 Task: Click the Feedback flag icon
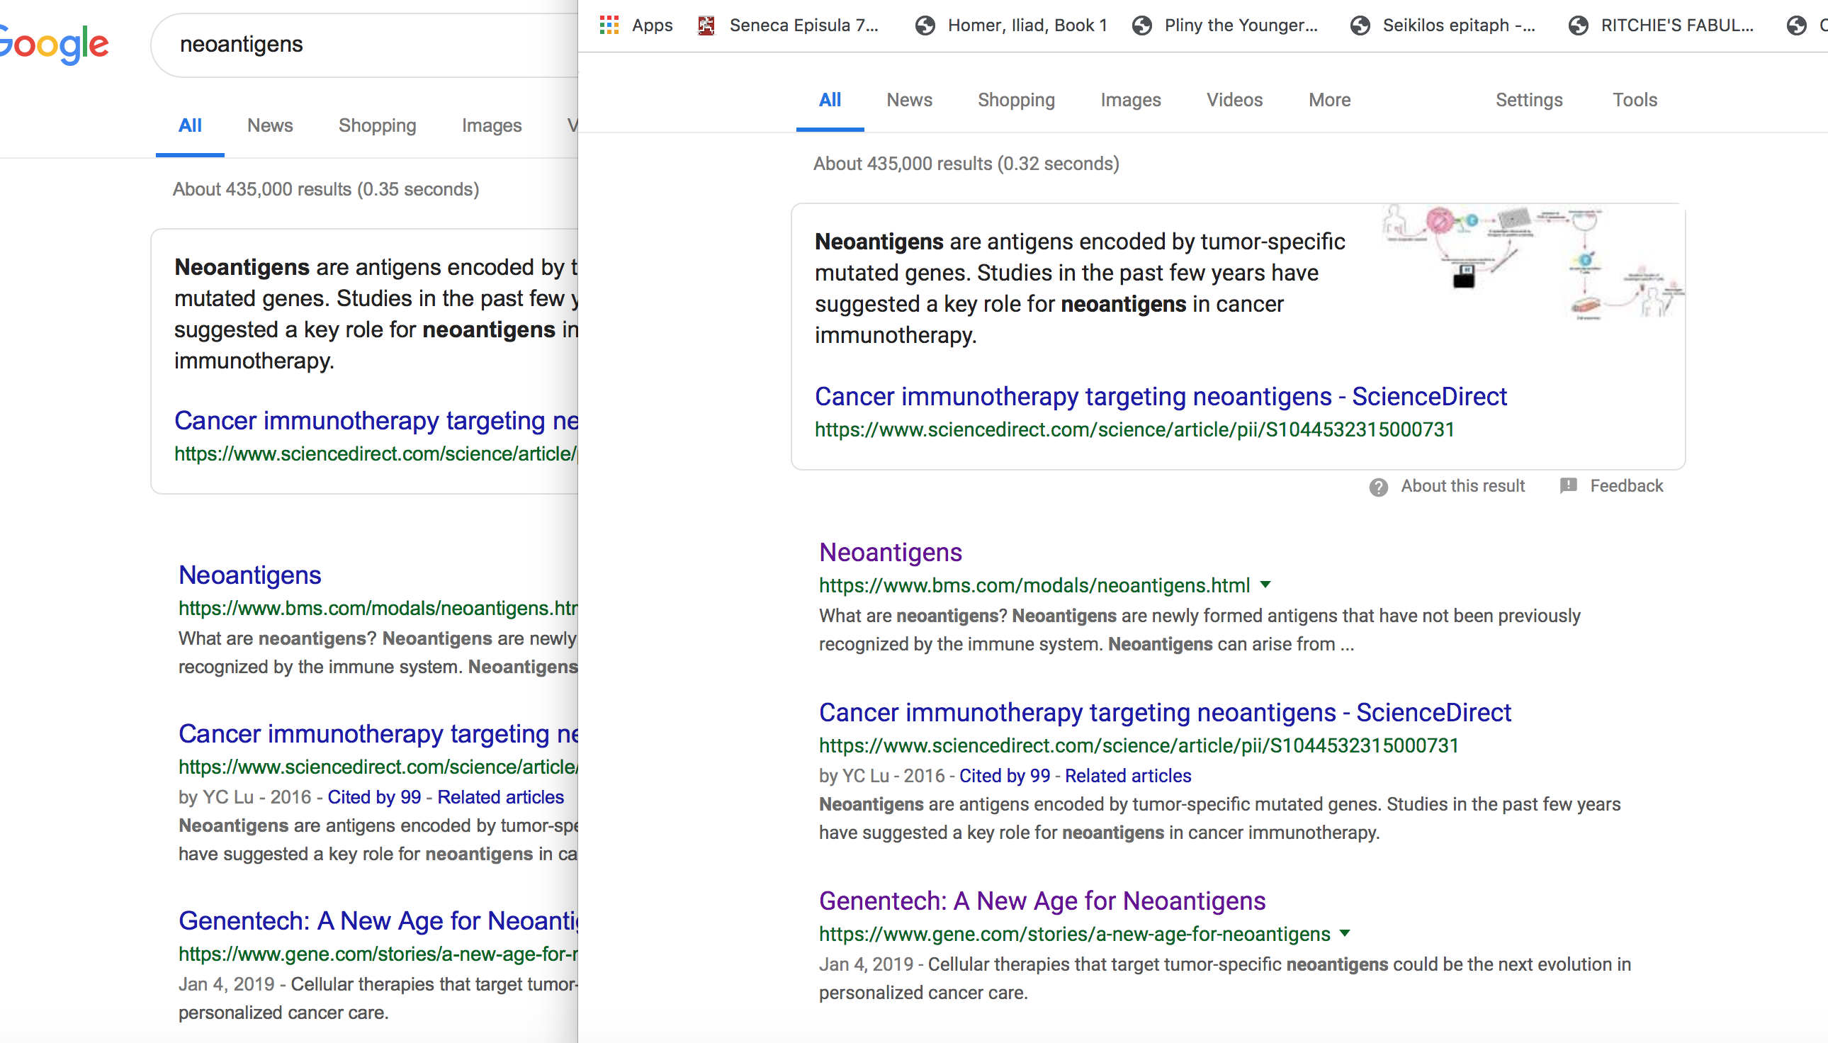(x=1569, y=485)
